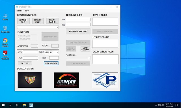Viewport: 181px width, 108px height.
Task: Click the UTILITY FILE button
Action: 38,21
